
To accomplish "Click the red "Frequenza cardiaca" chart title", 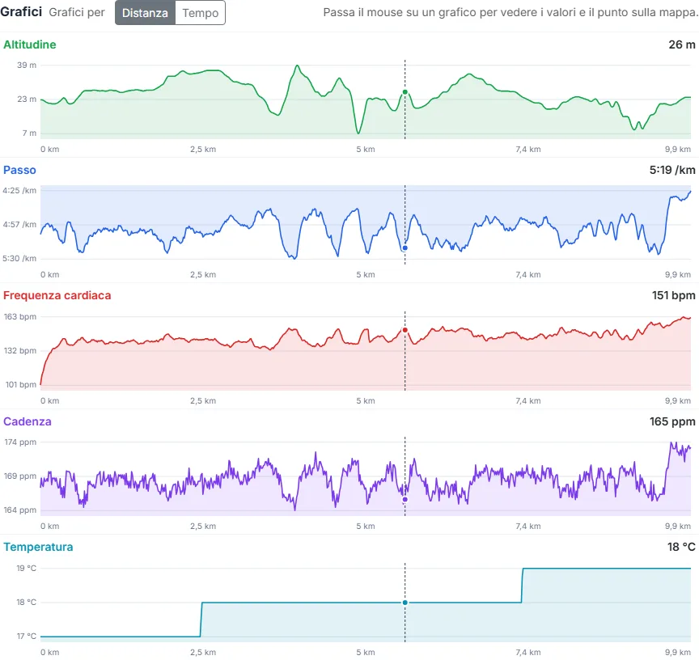I will tap(57, 295).
